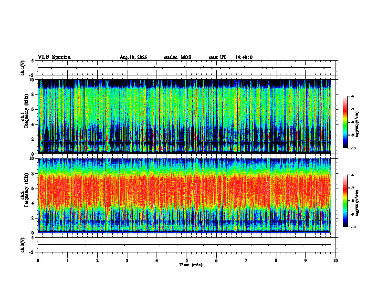This screenshot has width=378, height=292.
Task: Click the red band in ch.2 spectrogram
Action: [184, 190]
